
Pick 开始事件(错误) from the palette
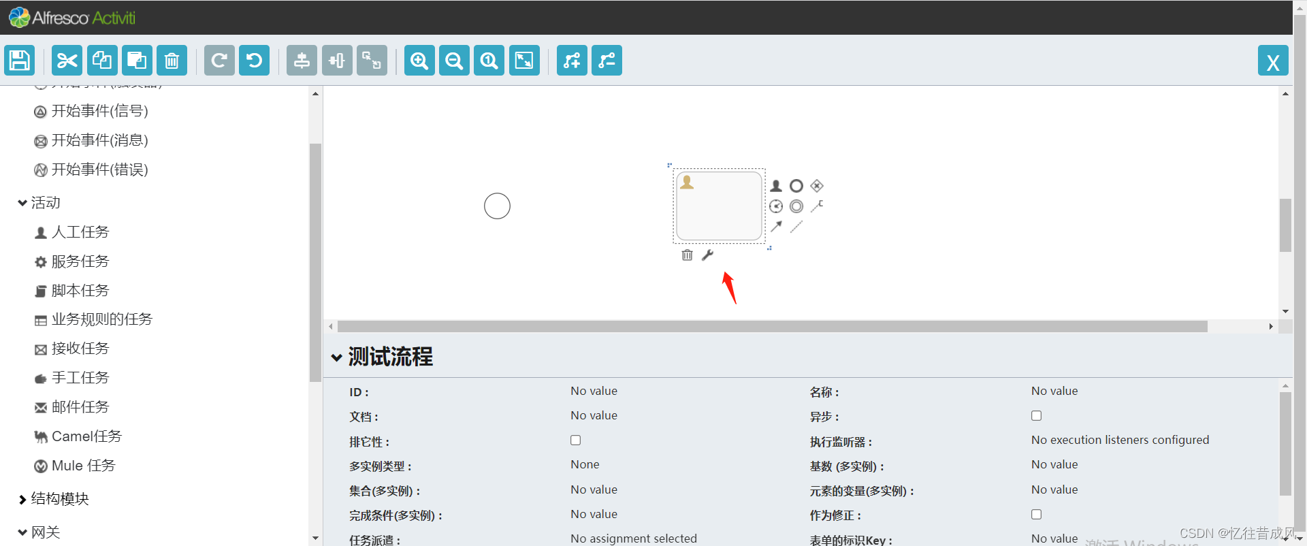91,170
